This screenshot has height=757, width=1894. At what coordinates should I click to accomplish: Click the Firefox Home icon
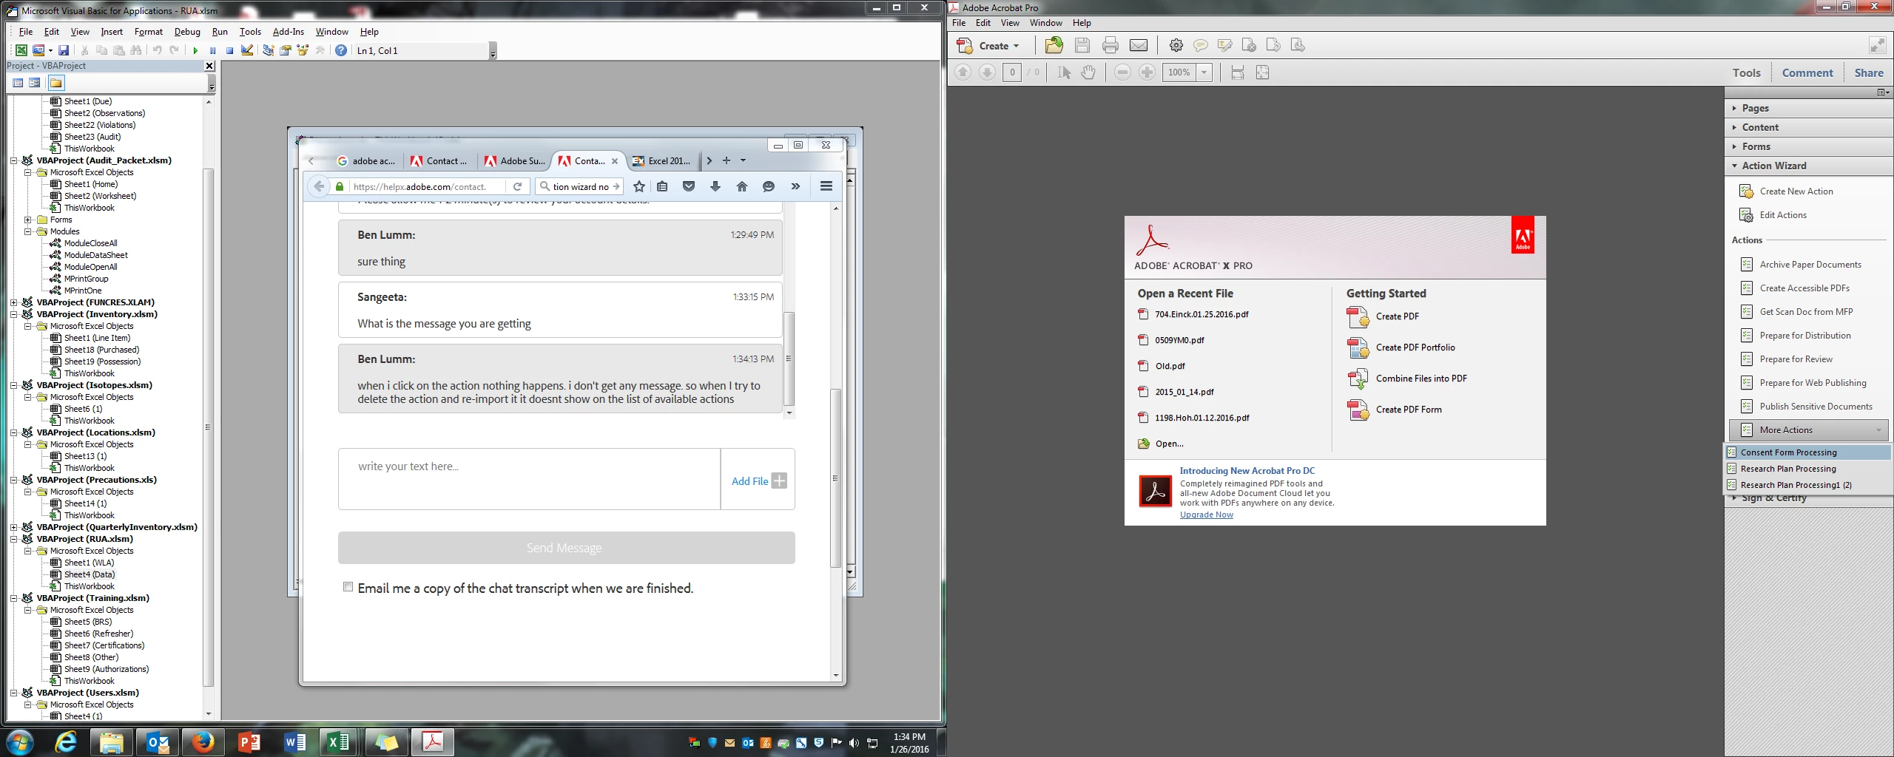pyautogui.click(x=742, y=186)
